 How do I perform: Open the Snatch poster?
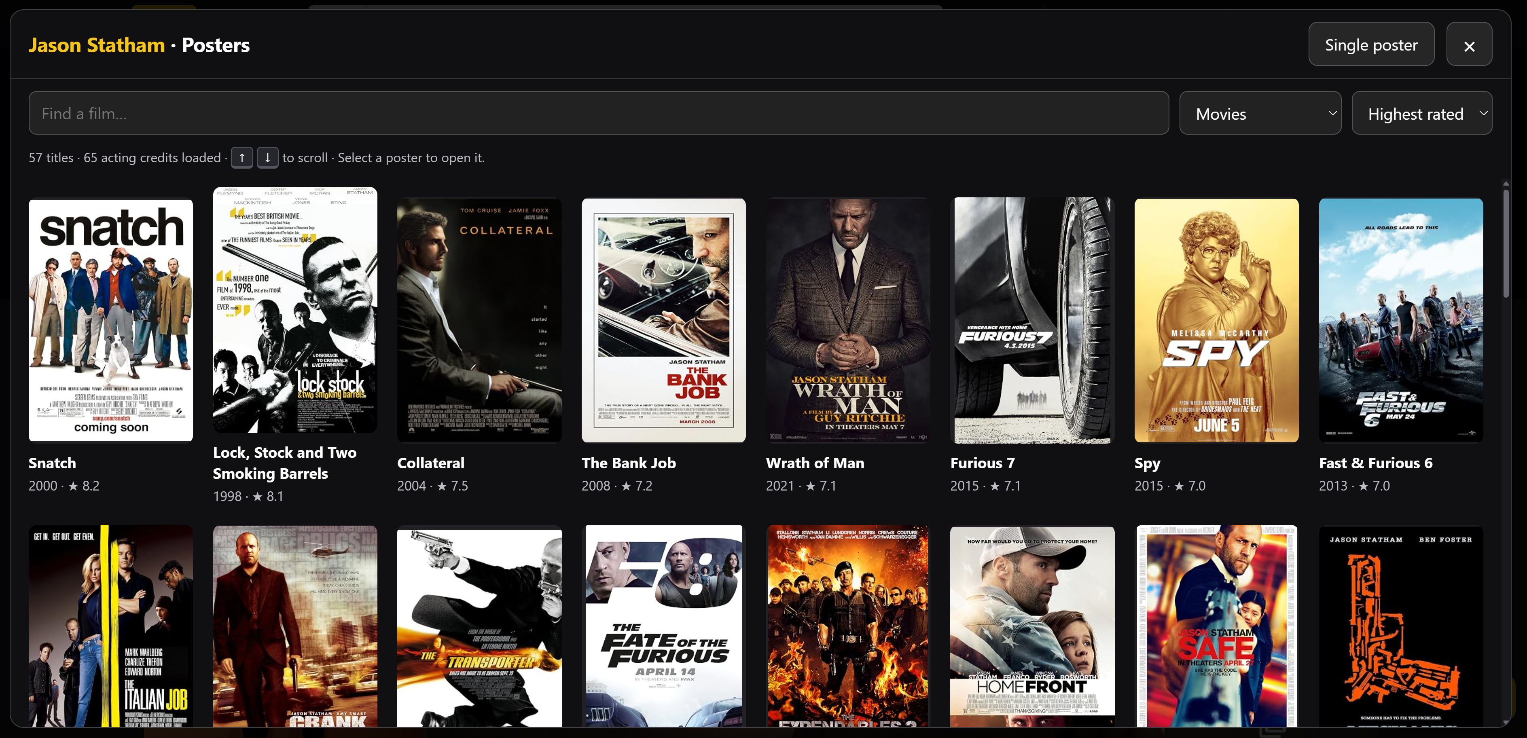[x=111, y=320]
